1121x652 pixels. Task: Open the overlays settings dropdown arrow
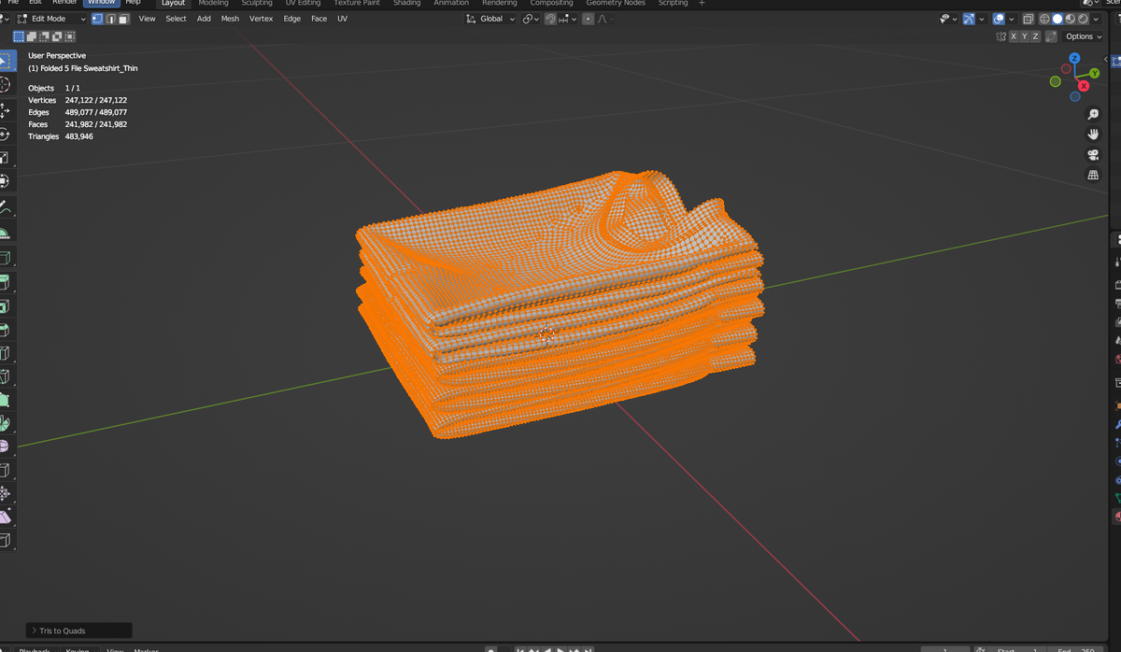(x=1012, y=19)
